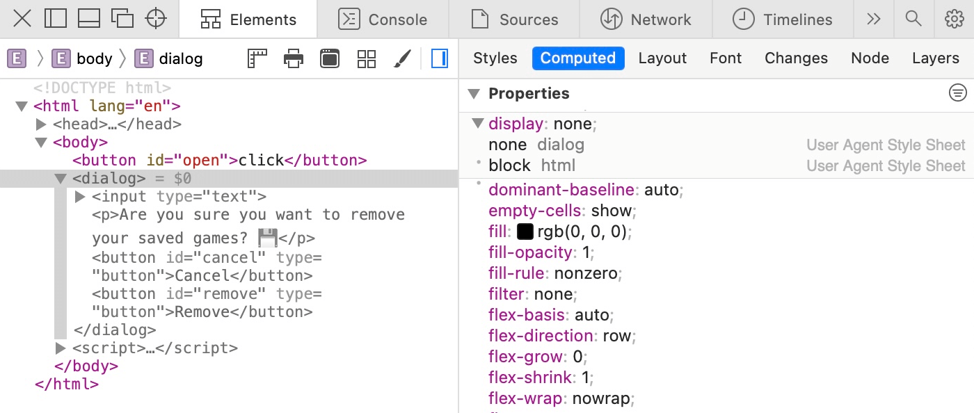Select the button id open row
974x413 pixels.
(x=219, y=161)
